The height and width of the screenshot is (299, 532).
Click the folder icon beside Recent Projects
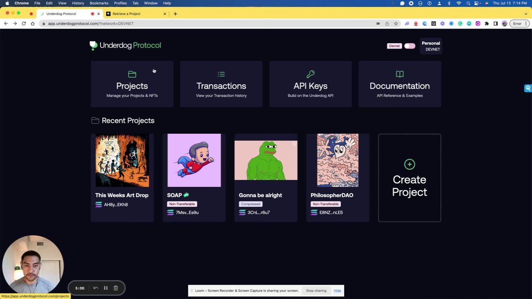coord(95,120)
